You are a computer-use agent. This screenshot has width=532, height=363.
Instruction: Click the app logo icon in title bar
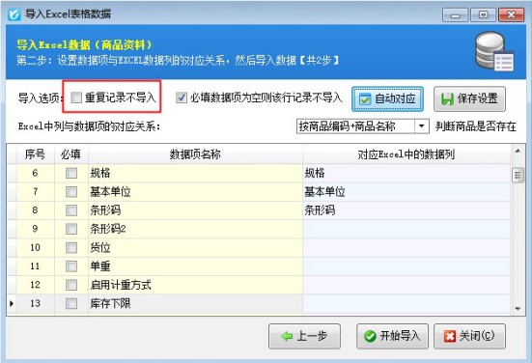14,14
